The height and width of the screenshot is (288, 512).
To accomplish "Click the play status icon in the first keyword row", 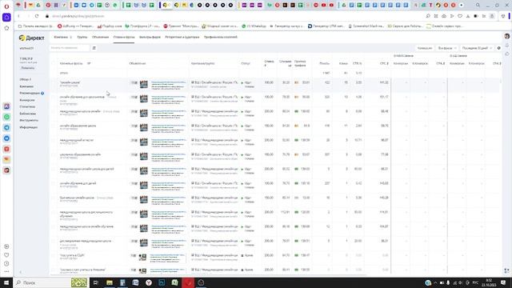I will click(242, 83).
